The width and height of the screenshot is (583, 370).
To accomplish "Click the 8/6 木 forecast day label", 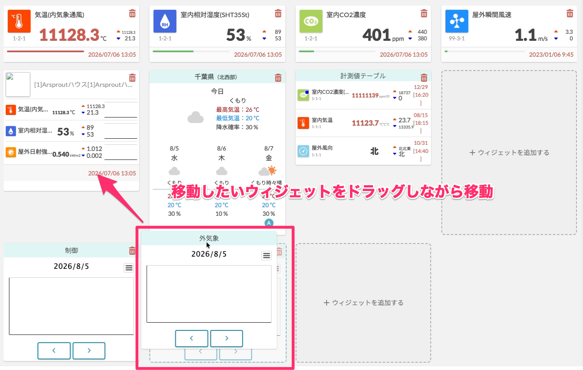I will click(221, 153).
